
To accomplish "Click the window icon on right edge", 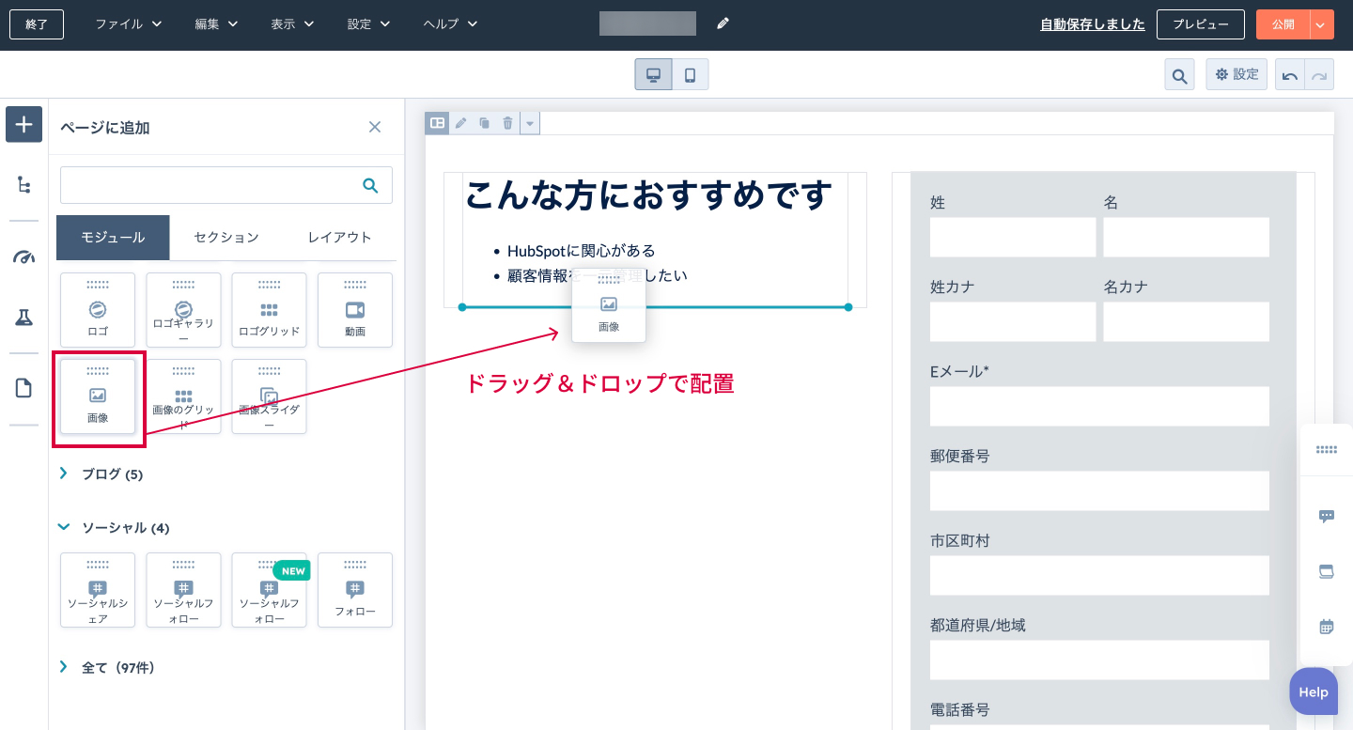I will (x=1327, y=571).
